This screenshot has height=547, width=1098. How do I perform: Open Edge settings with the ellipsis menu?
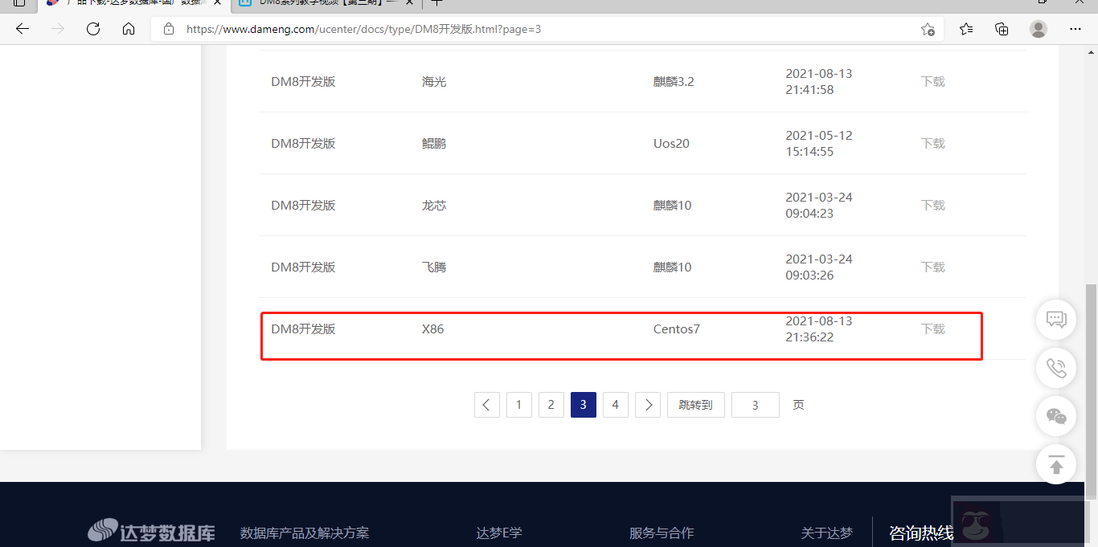[x=1075, y=28]
